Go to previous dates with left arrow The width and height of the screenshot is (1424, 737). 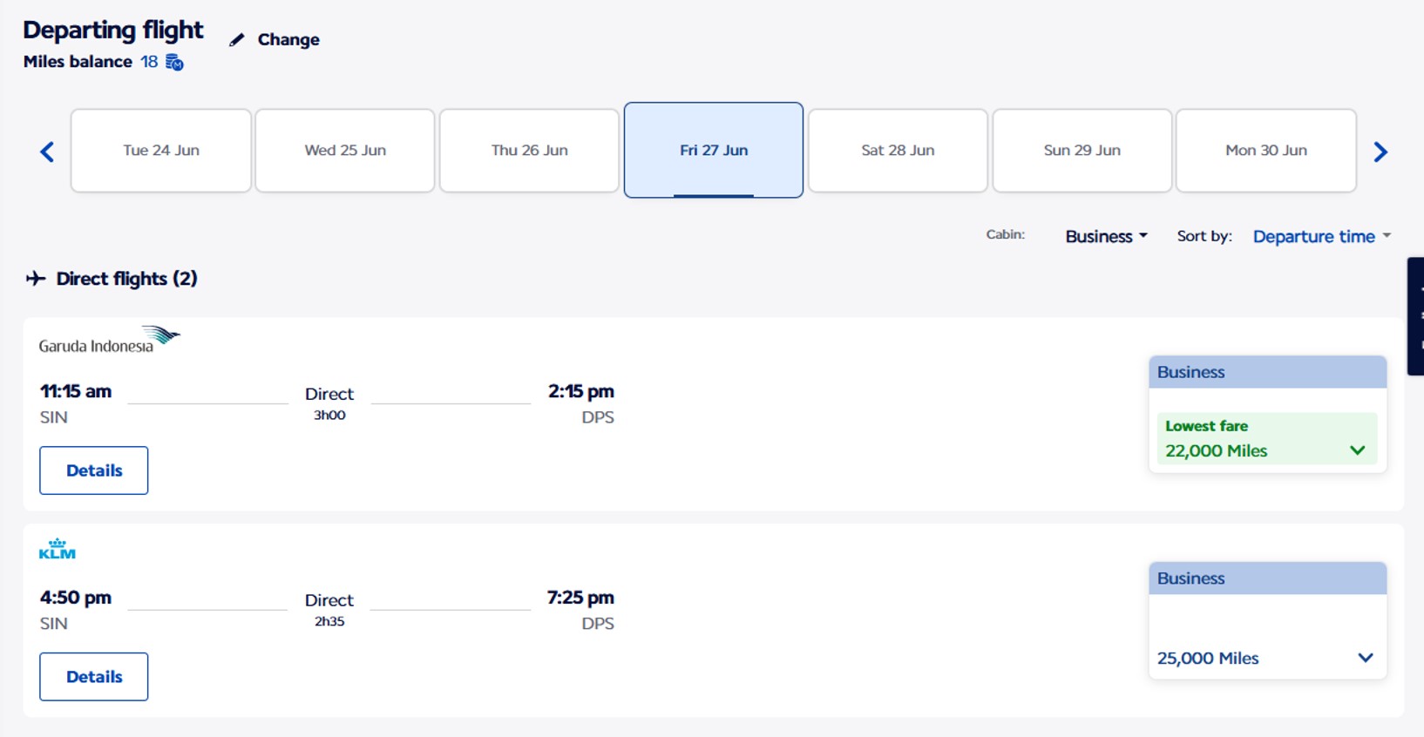pyautogui.click(x=47, y=152)
